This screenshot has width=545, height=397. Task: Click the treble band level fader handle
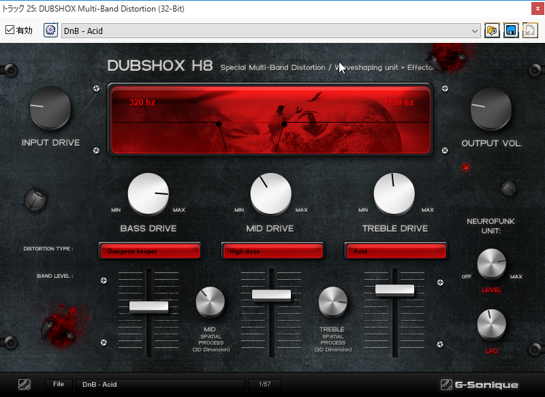395,289
